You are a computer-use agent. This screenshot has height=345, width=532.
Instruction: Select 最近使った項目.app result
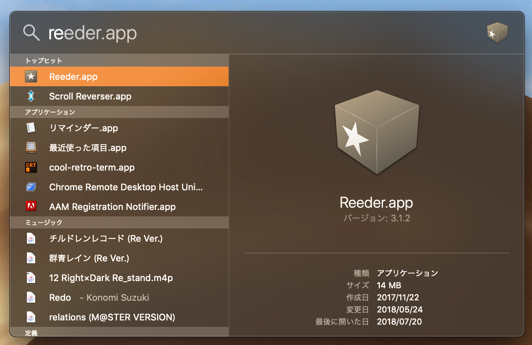[119, 148]
